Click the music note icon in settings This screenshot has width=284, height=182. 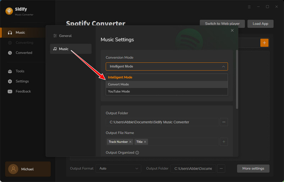(55, 49)
